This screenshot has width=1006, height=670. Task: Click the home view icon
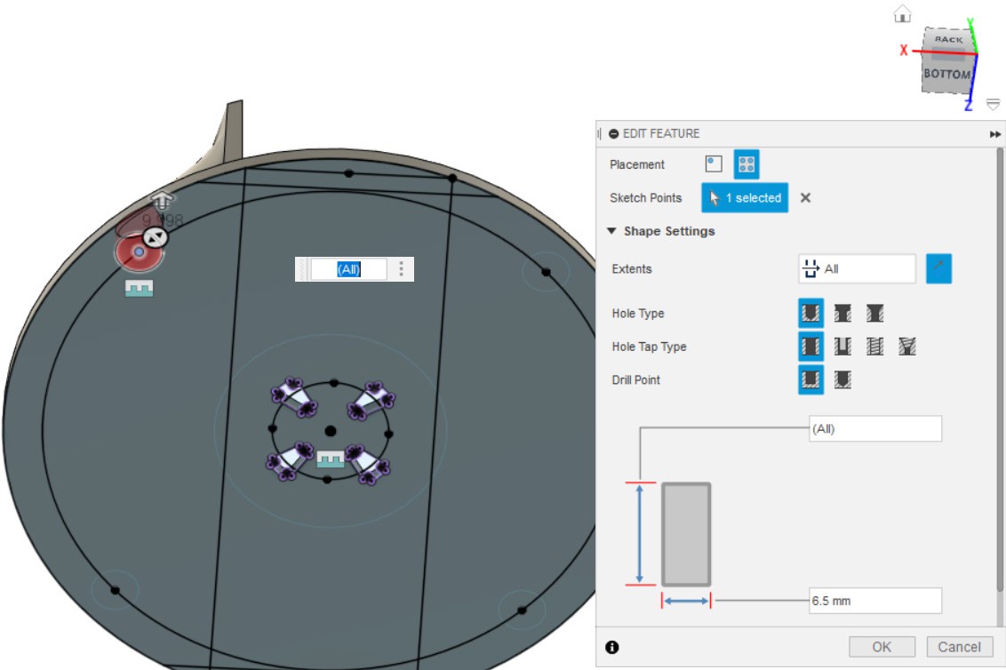pos(903,14)
